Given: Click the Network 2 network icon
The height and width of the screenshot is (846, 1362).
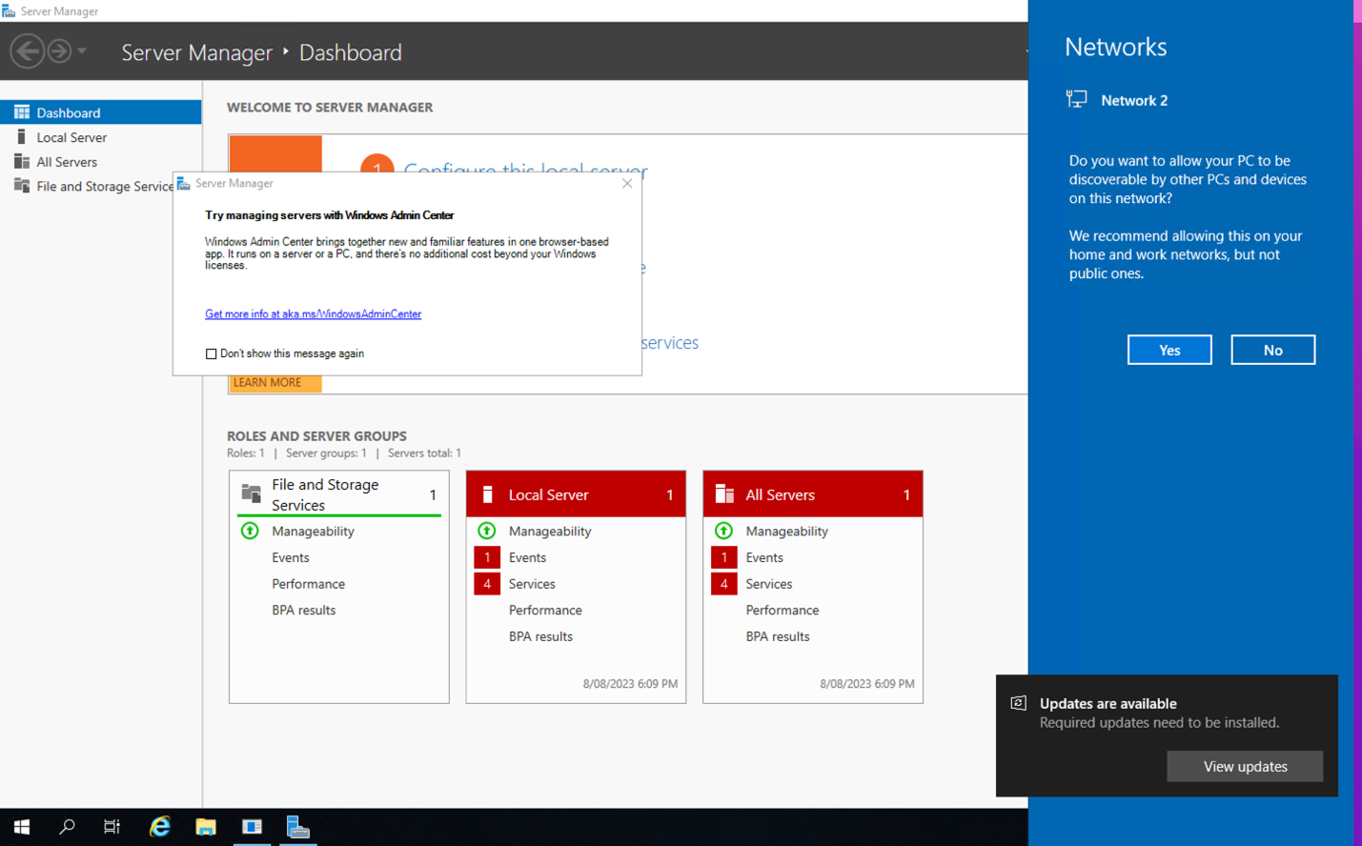Looking at the screenshot, I should pyautogui.click(x=1076, y=98).
